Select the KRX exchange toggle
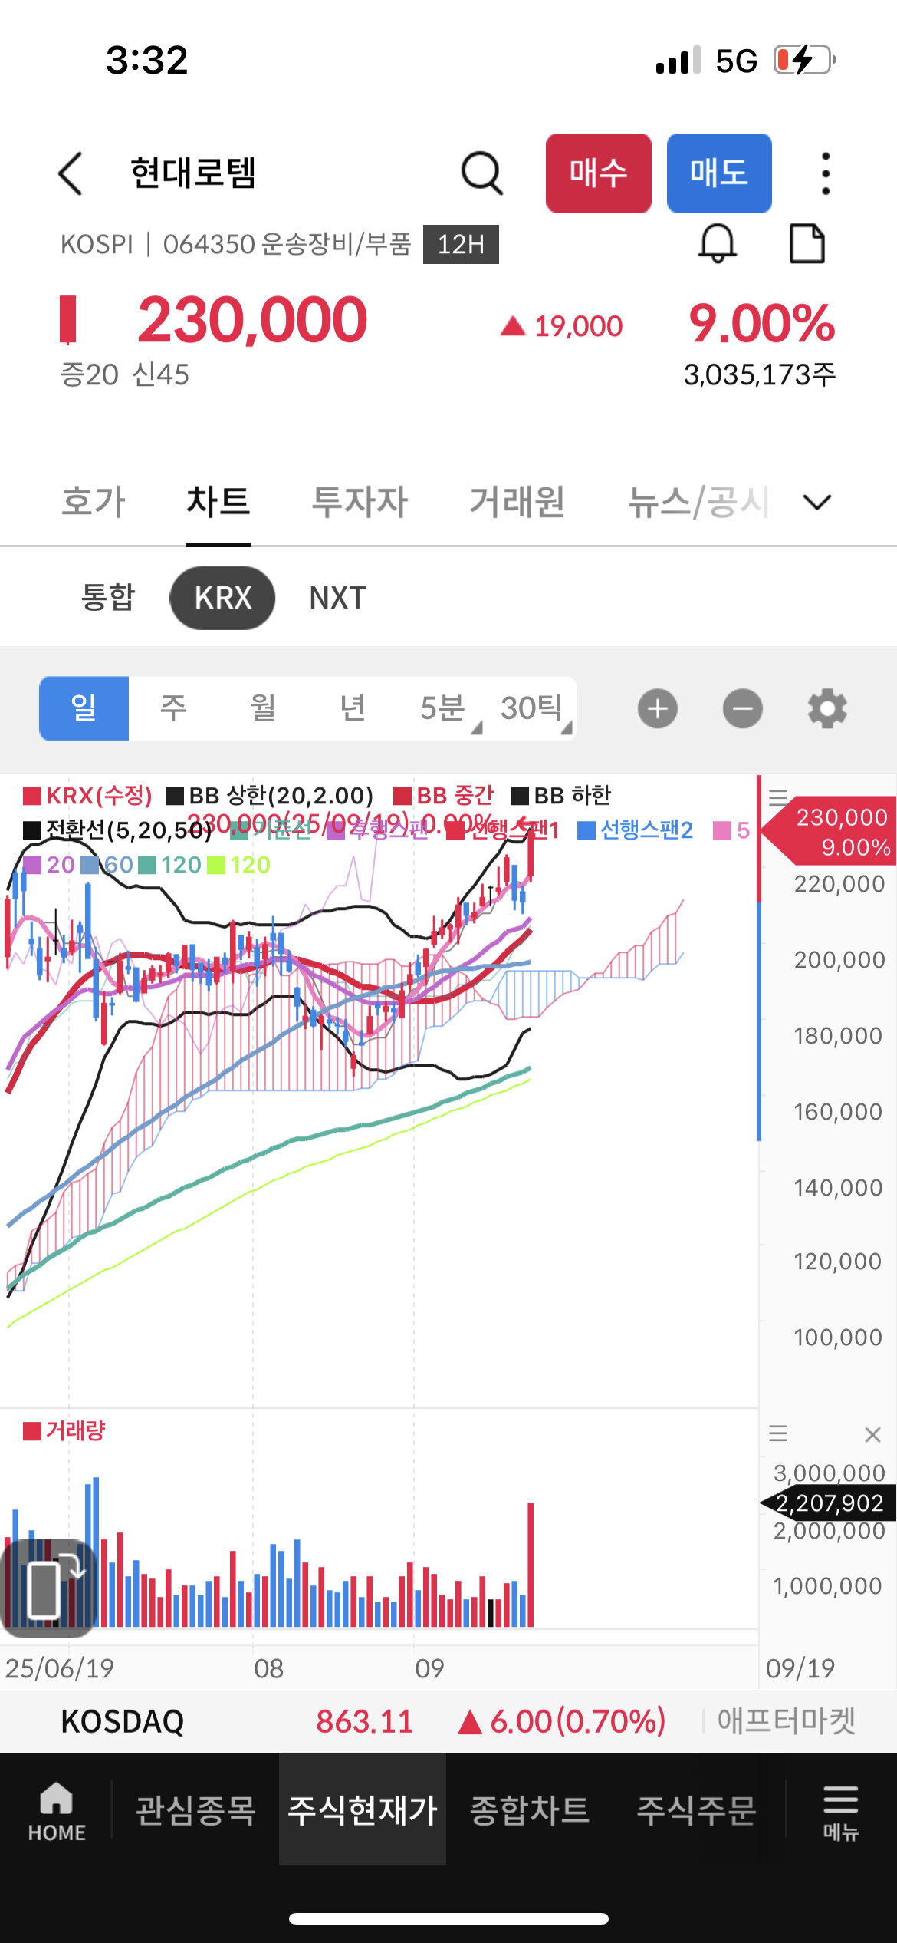This screenshot has height=1943, width=897. 222,598
